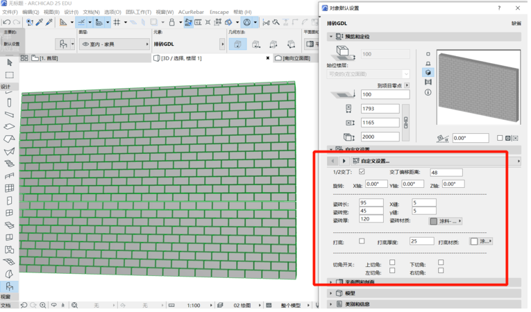This screenshot has width=531, height=312.
Task: Select the Column tool in toolbox
Action: tap(10, 102)
